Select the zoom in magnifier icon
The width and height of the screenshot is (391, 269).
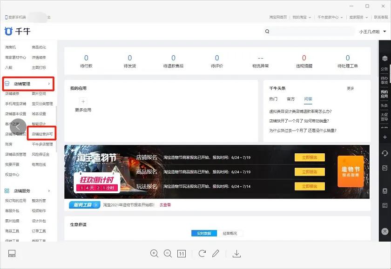(154, 253)
